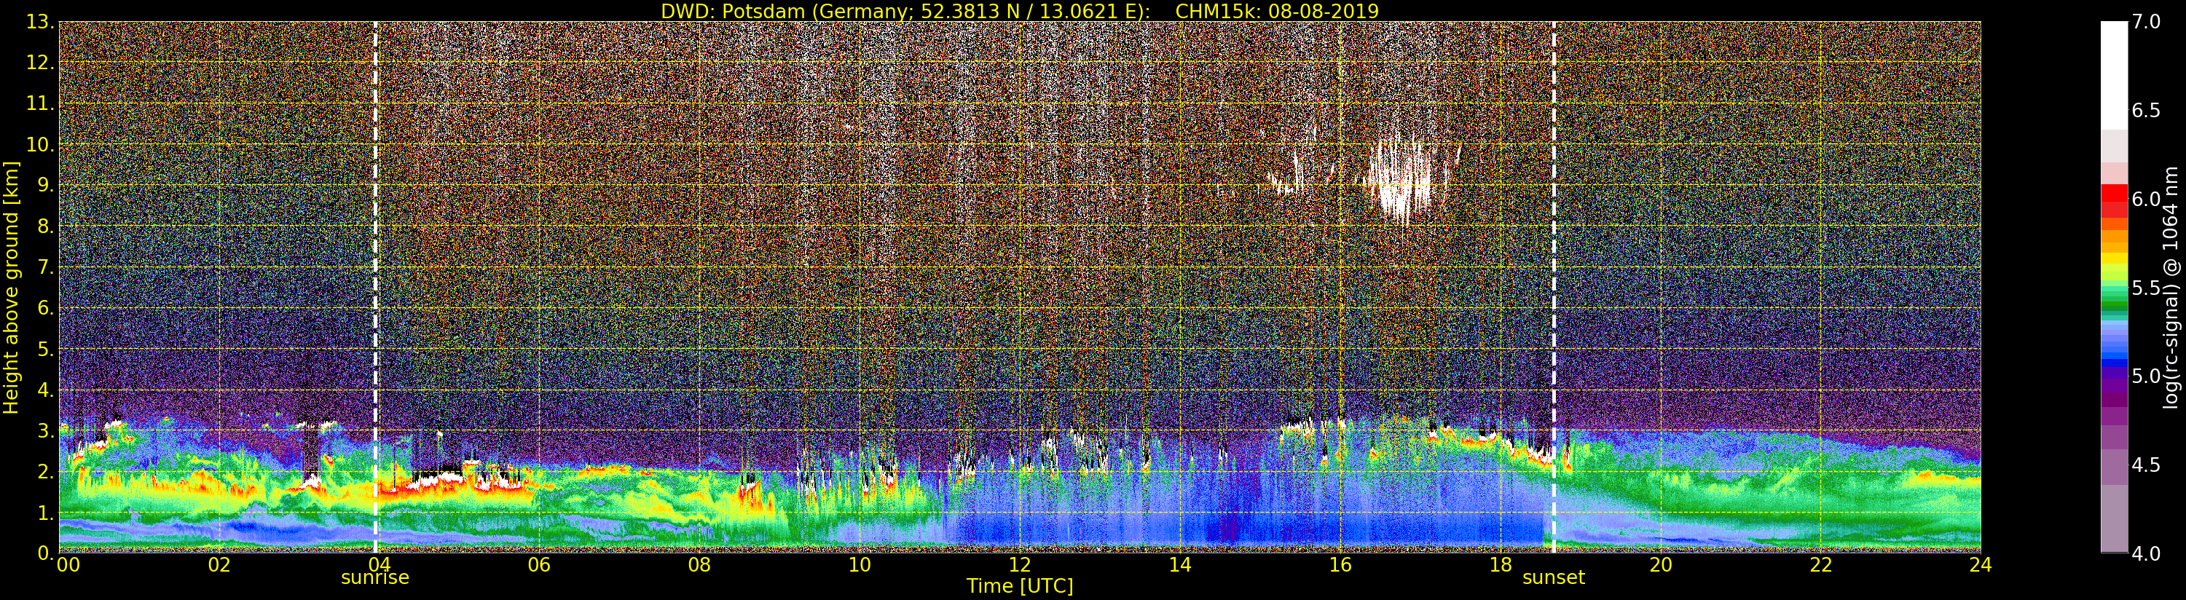Click the time axis tick '08'
The image size is (2186, 600).
tap(699, 565)
